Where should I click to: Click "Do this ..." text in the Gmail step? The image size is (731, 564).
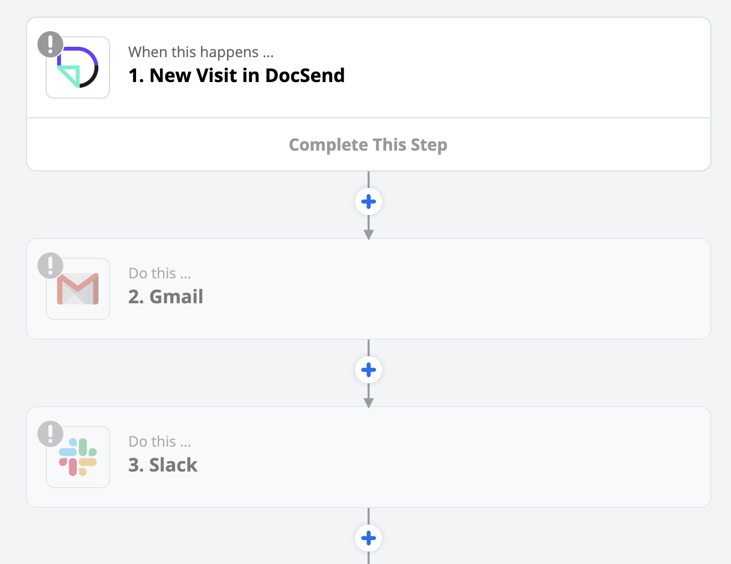[x=160, y=273]
